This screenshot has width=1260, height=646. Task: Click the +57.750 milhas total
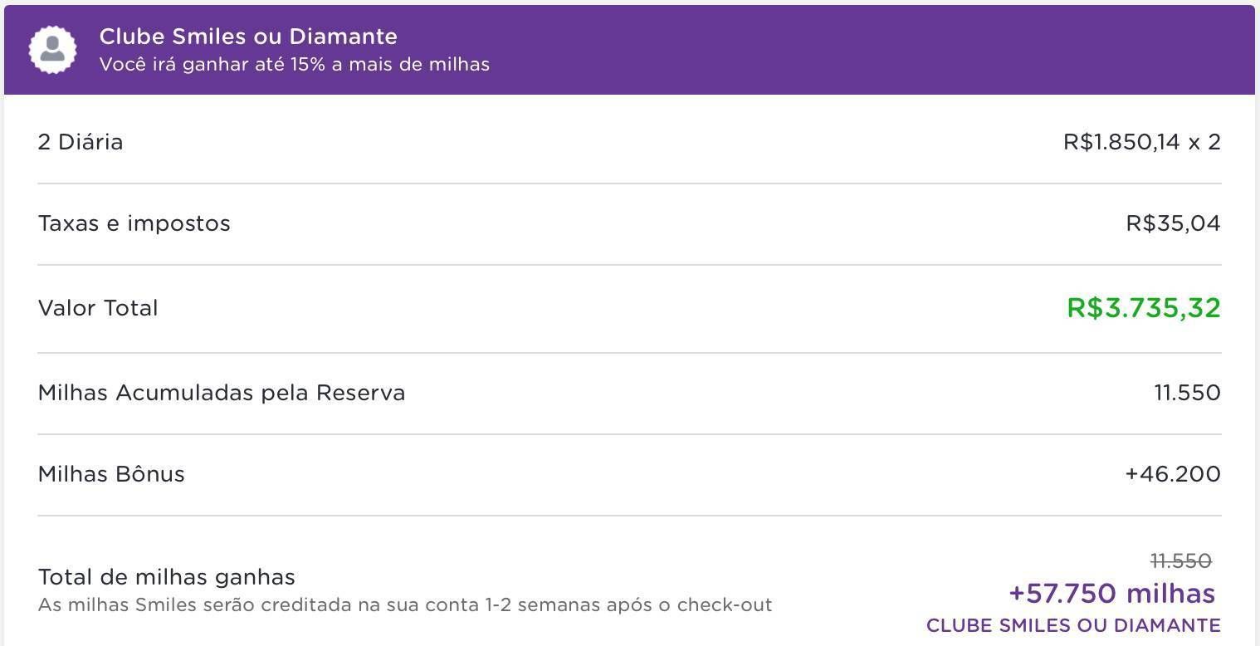click(1112, 594)
